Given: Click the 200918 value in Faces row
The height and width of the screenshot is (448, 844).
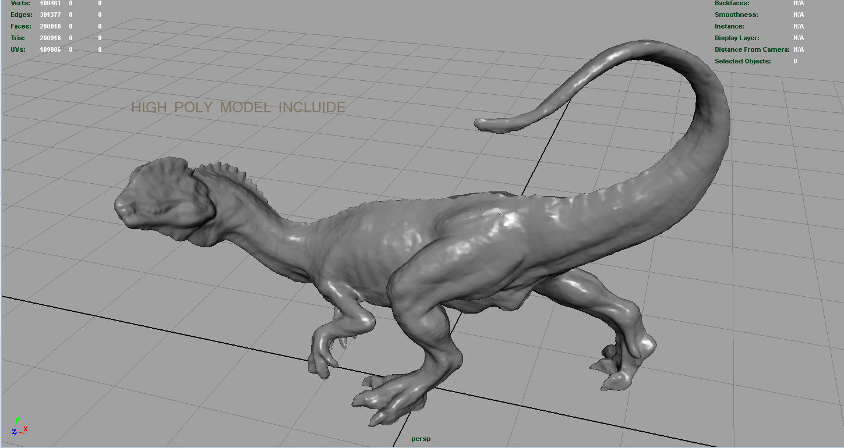Looking at the screenshot, I should click(x=50, y=26).
